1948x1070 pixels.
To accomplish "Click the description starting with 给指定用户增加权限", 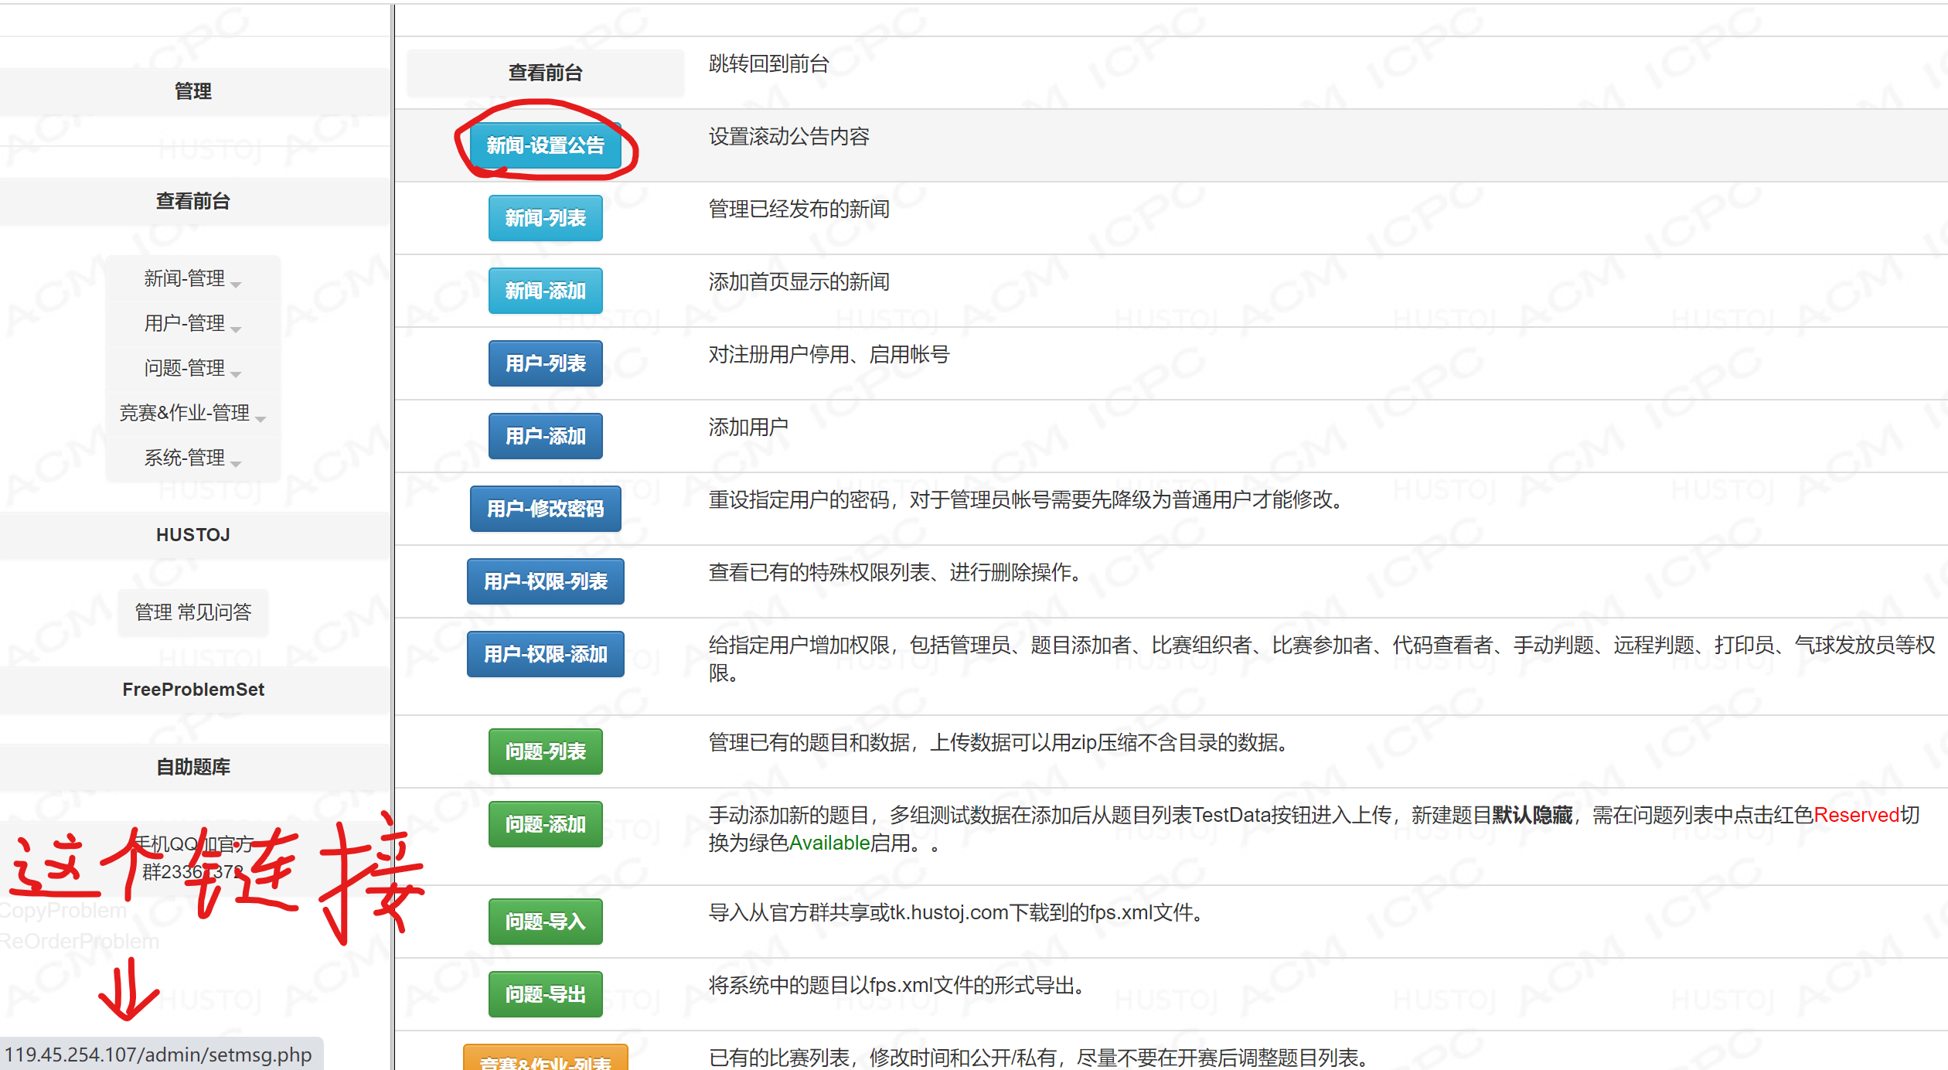I will click(1322, 659).
